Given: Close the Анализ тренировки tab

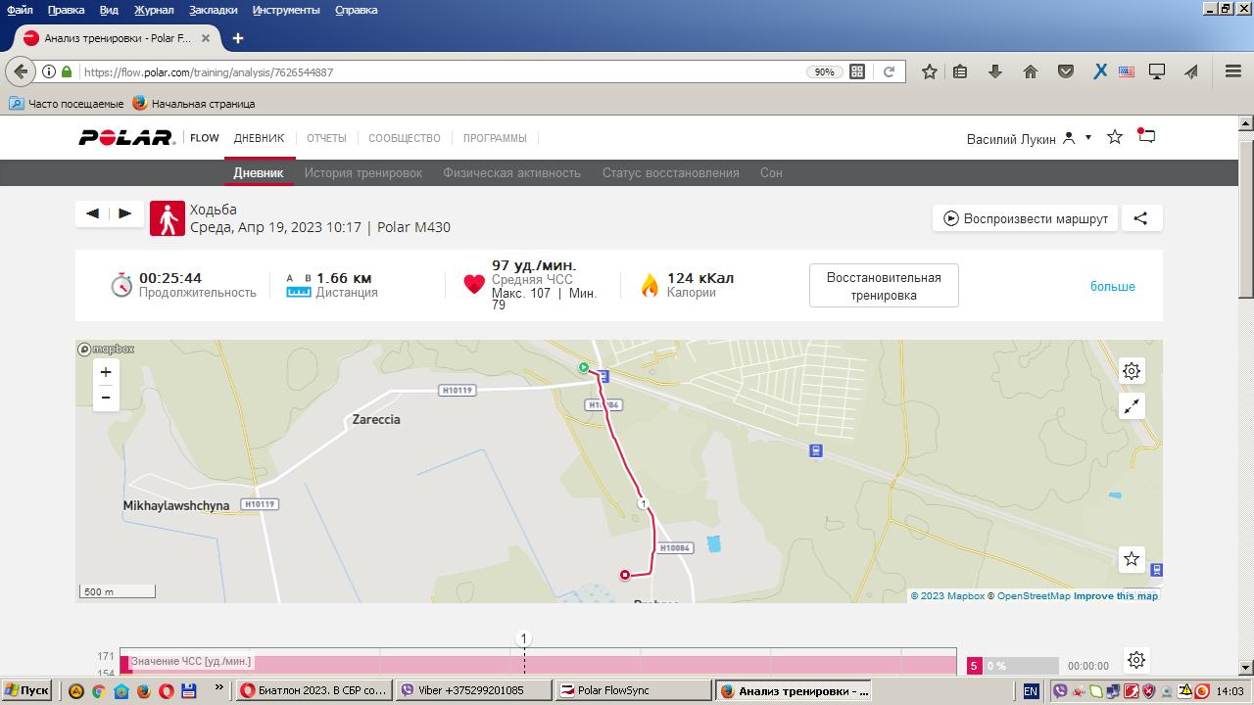Looking at the screenshot, I should point(206,38).
